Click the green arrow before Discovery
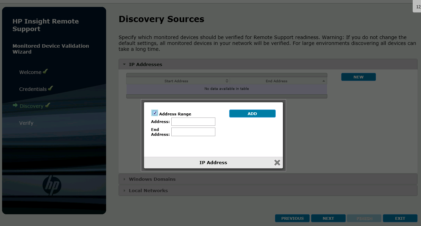 [x=15, y=105]
